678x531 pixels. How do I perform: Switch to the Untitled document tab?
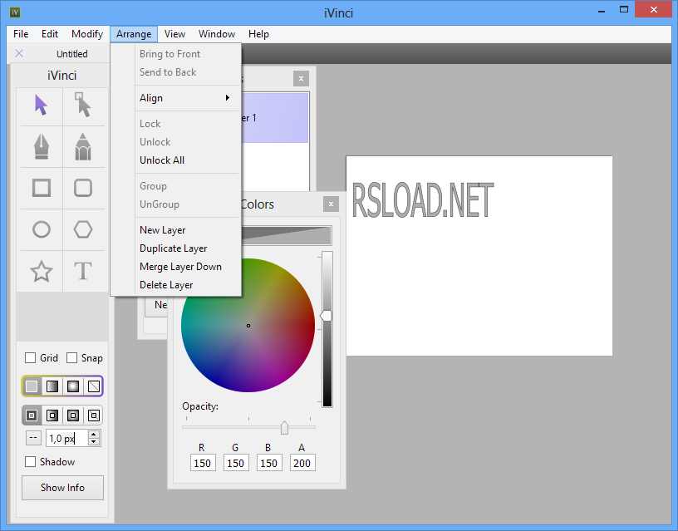71,54
